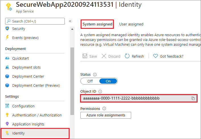Click the Discard X icon

click(x=104, y=56)
